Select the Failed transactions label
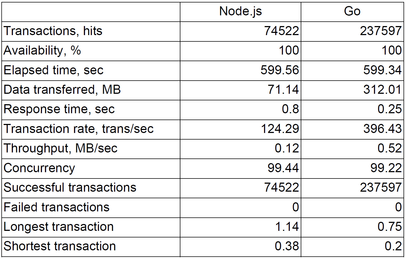 coord(56,208)
